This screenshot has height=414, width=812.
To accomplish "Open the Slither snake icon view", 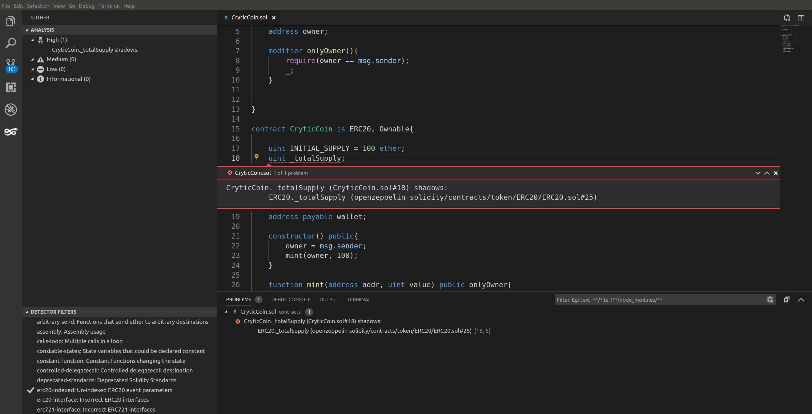I will [11, 131].
